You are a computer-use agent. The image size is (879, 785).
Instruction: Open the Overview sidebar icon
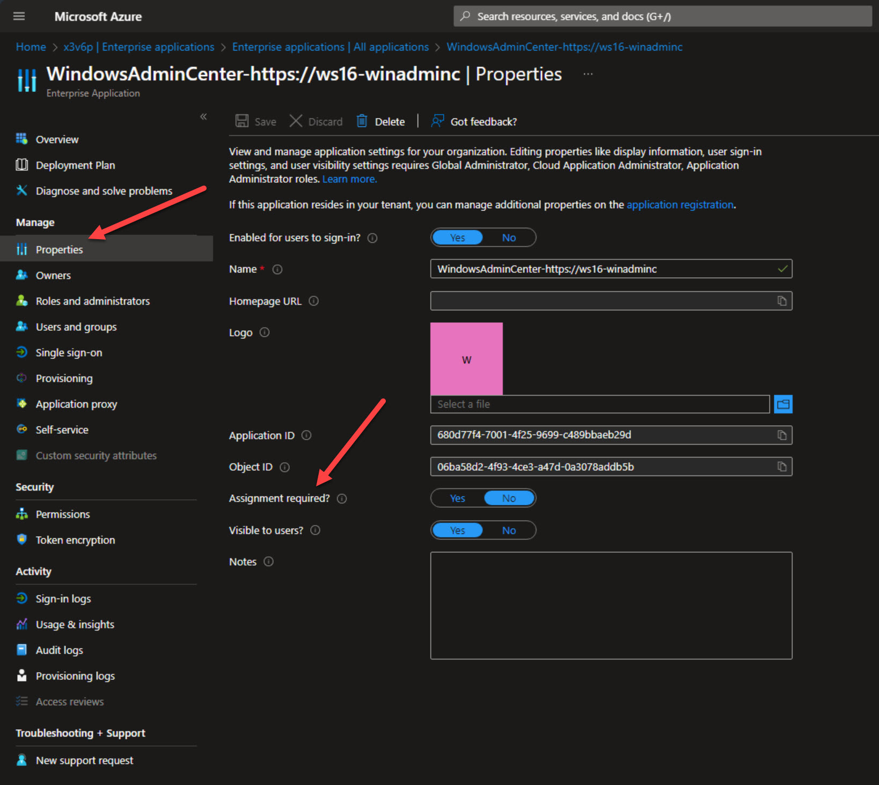pos(22,139)
